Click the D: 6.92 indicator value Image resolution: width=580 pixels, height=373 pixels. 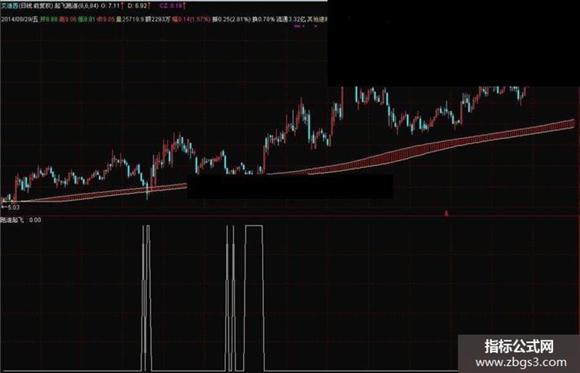[x=137, y=6]
